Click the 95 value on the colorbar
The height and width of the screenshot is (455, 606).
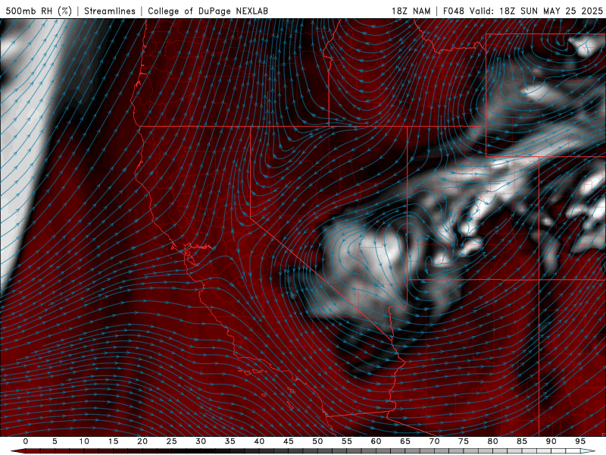tap(579, 441)
